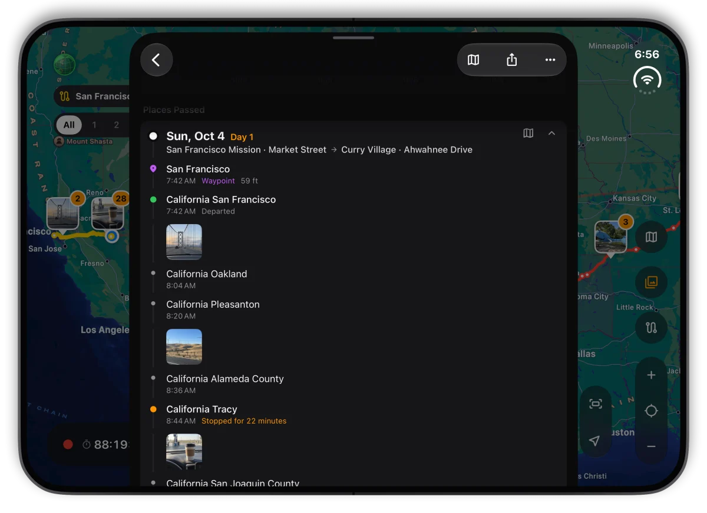Open the more options ellipsis menu
Screen dimensions: 707x513
click(550, 60)
